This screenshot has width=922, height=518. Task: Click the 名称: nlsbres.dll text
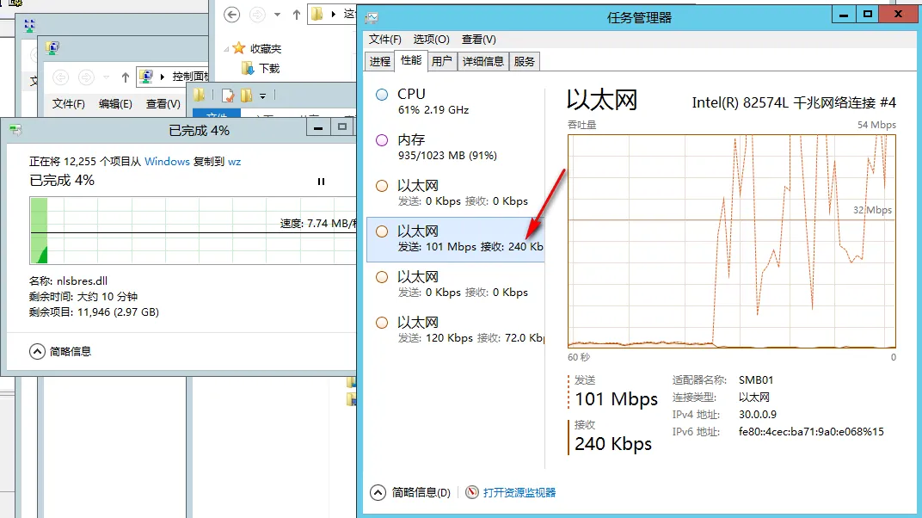coord(68,281)
